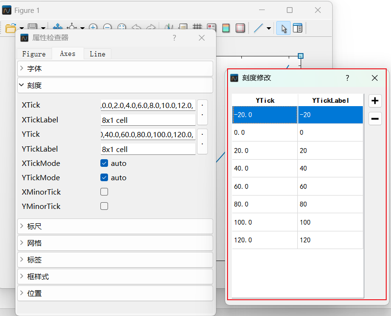The width and height of the screenshot is (391, 316).
Task: Expand the 标签 section
Action: tap(115, 260)
